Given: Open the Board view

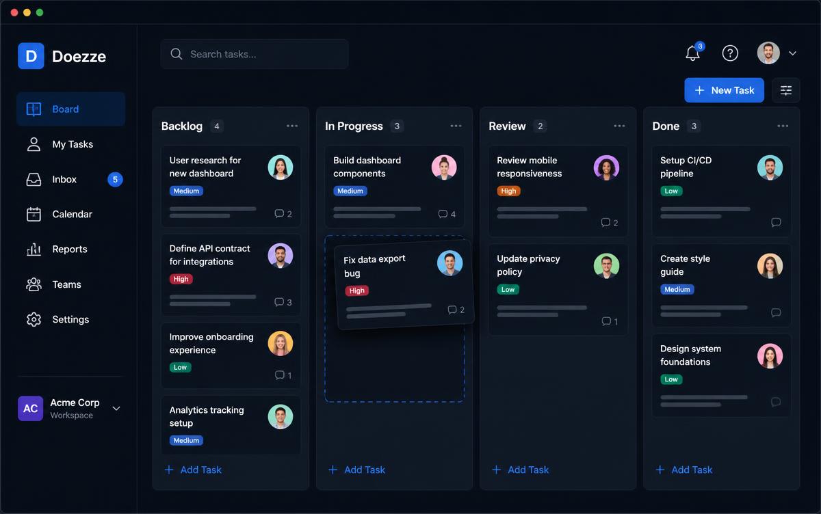Looking at the screenshot, I should tap(71, 109).
